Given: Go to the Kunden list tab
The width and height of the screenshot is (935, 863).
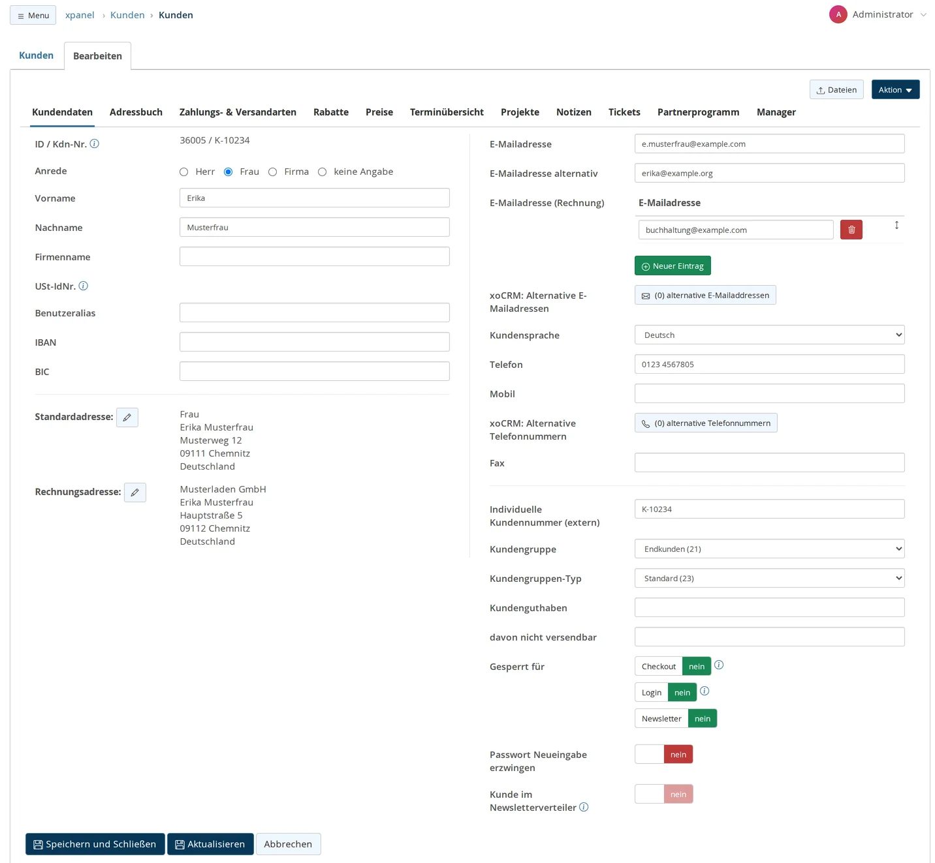Looking at the screenshot, I should coord(36,55).
